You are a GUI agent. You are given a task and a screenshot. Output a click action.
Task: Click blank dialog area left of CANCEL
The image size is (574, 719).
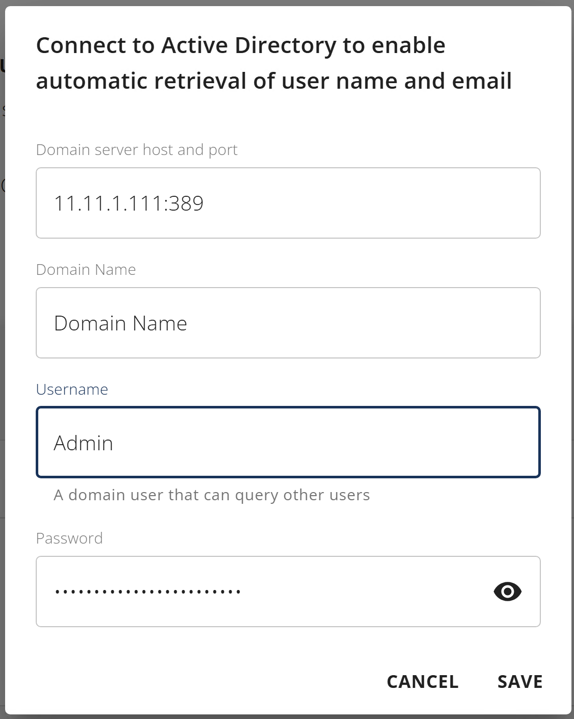tap(204, 682)
